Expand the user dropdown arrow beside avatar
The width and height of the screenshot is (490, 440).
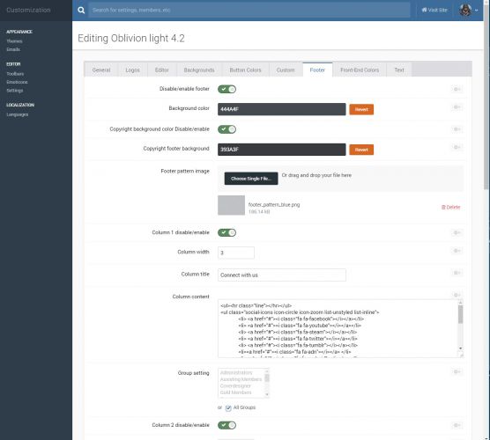(x=476, y=11)
